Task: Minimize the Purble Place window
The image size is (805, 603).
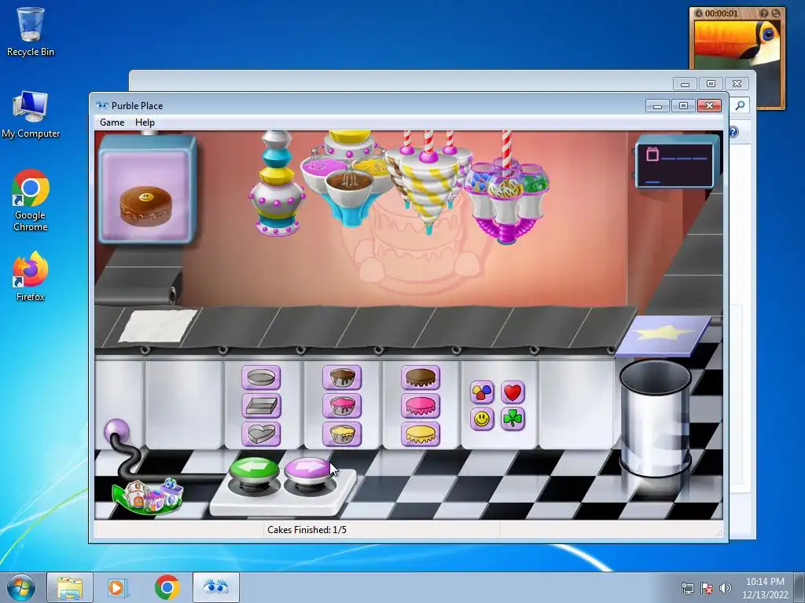Action: coord(657,106)
